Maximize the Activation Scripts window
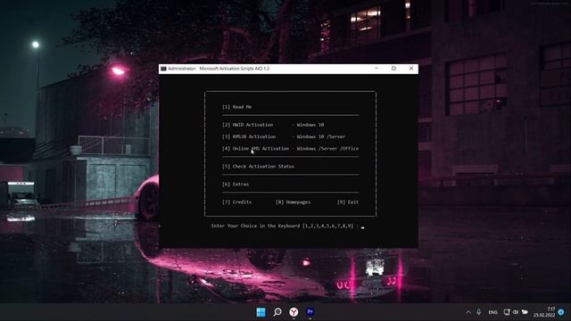Screen dimensions: 571x321 (393, 69)
